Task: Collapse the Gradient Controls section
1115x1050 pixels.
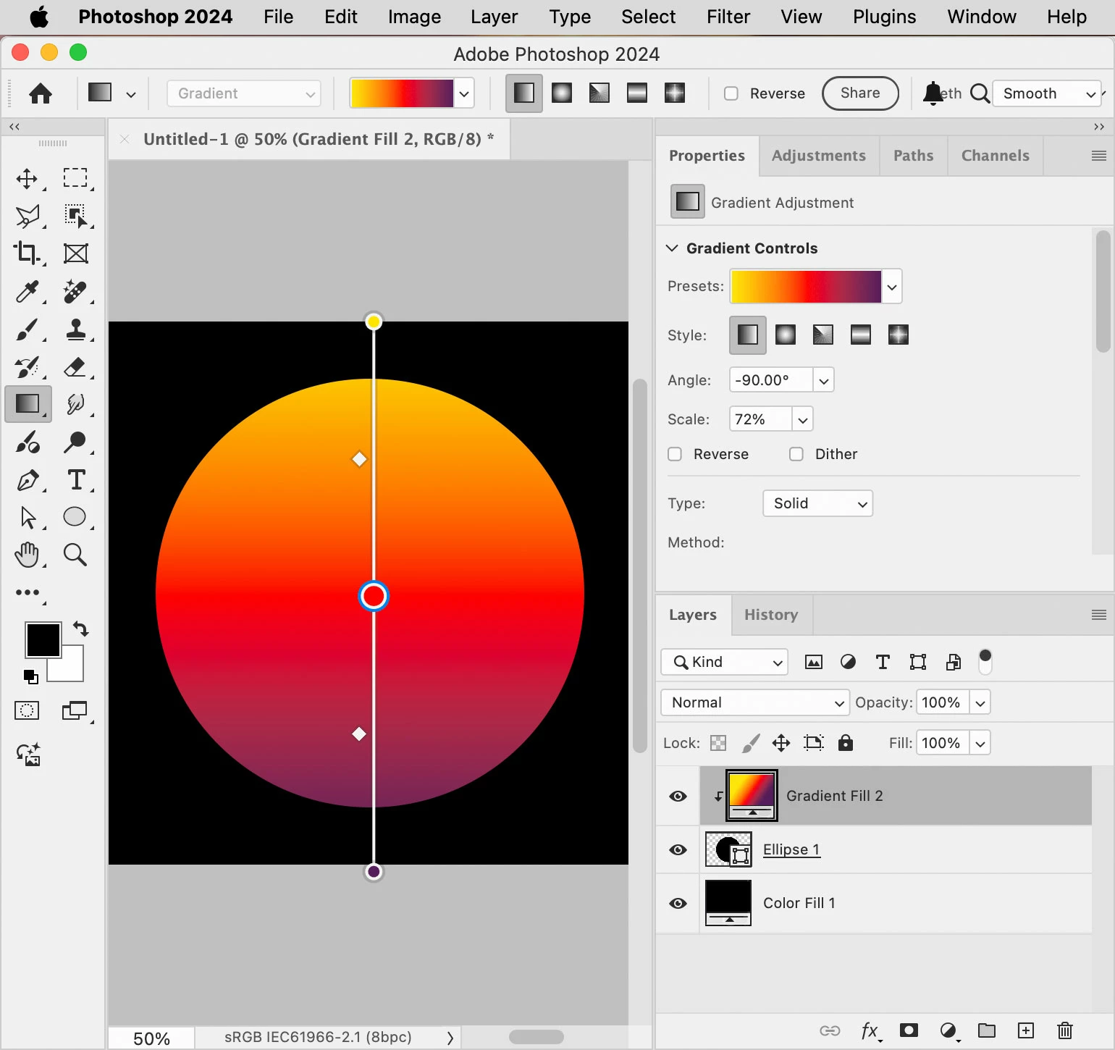Action: [672, 248]
